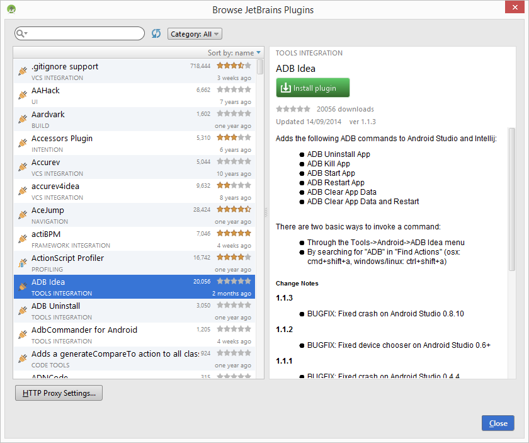Click the star rating of .gitignore support

234,66
